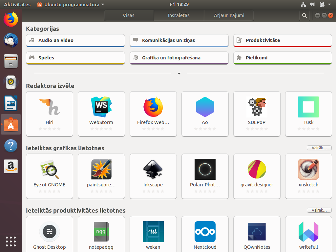
Task: Open Pielikumi category
Action: 283,58
